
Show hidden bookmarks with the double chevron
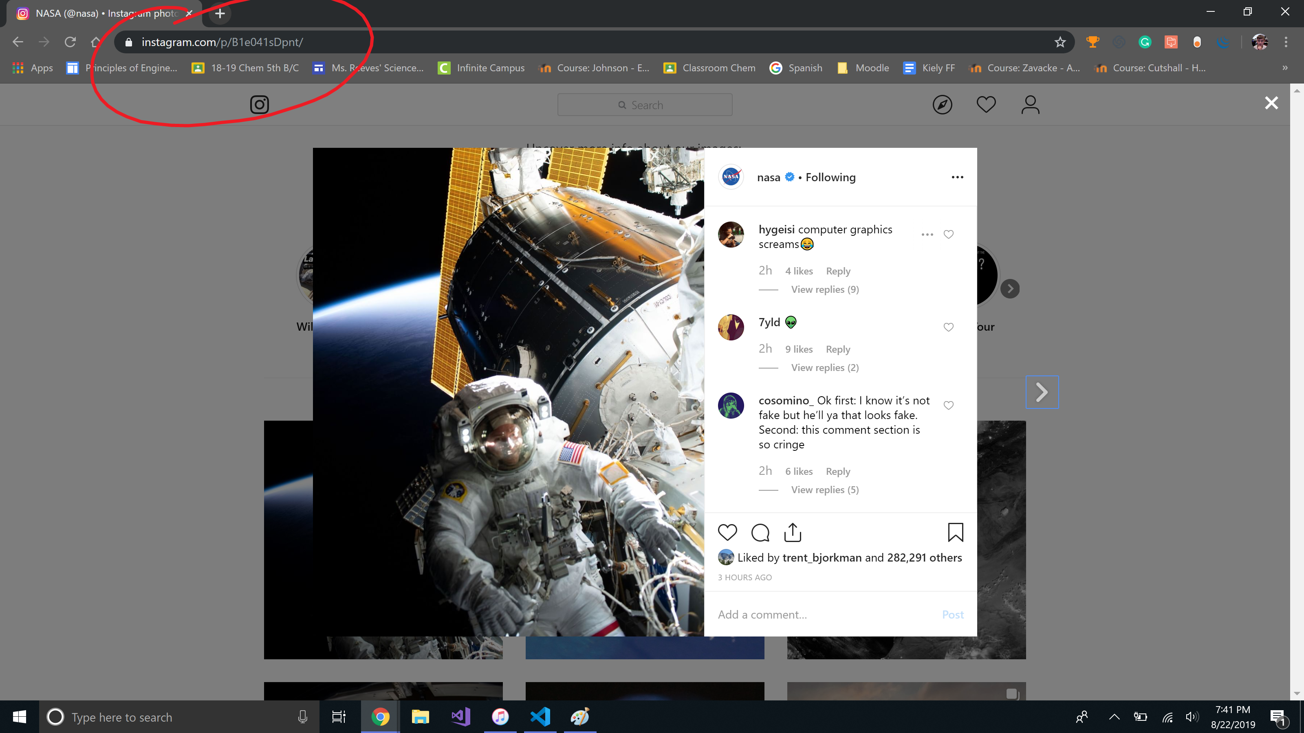pyautogui.click(x=1285, y=68)
